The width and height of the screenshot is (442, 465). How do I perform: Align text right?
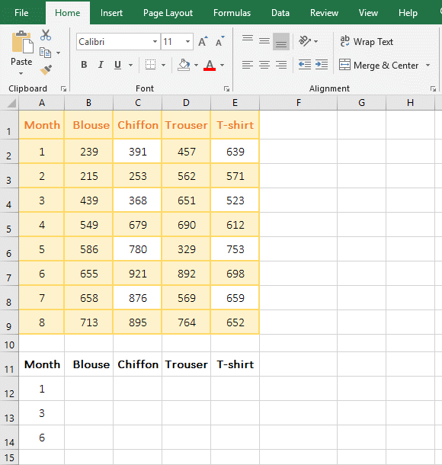281,65
